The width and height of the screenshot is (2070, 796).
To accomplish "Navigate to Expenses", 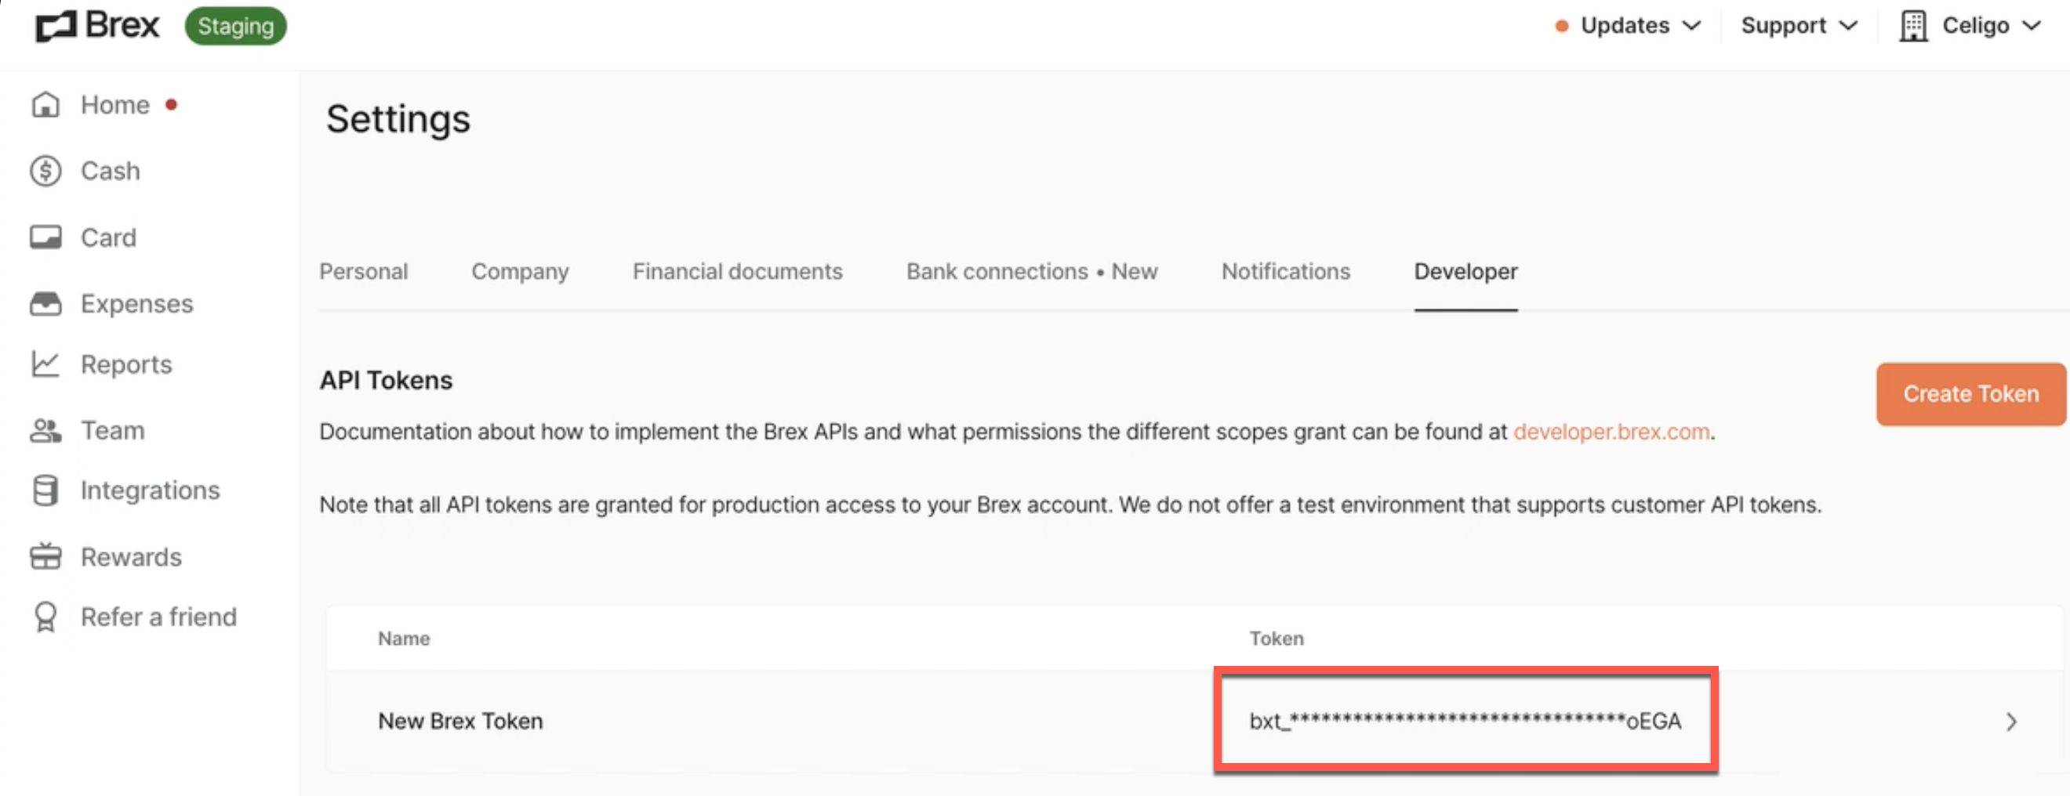I will [x=136, y=304].
